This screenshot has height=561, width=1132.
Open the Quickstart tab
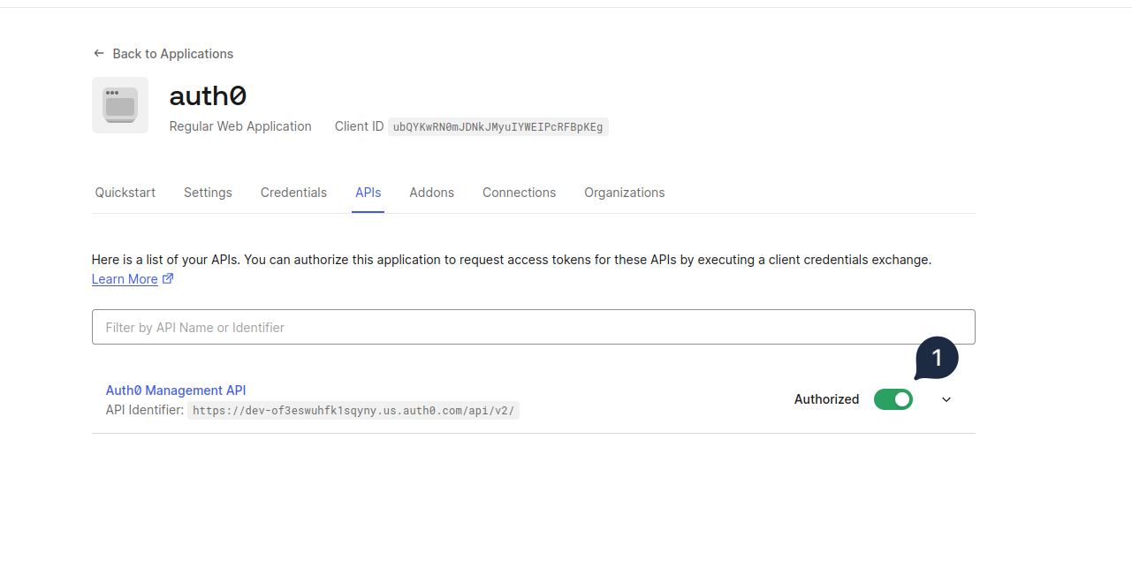point(125,193)
